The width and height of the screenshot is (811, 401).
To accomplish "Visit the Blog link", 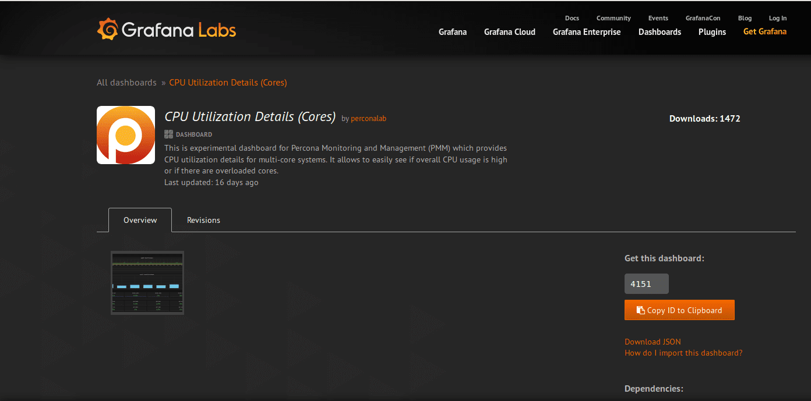I will pos(745,18).
